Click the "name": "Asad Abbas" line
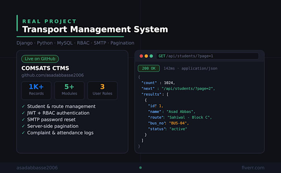281x173 pixels. coord(171,112)
